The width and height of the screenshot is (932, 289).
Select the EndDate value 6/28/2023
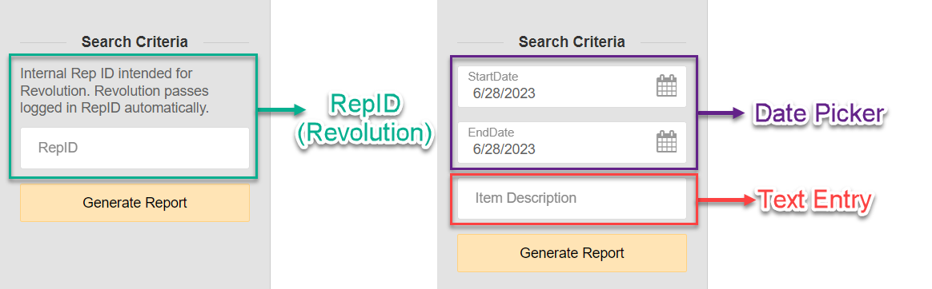[504, 149]
